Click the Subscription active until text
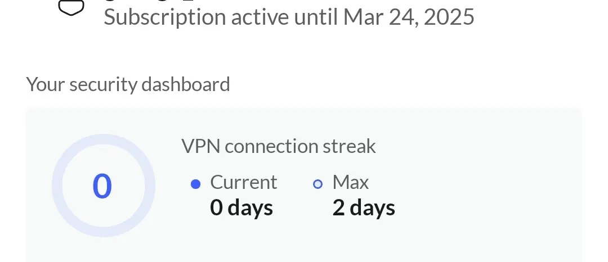608x262 pixels. coord(221,17)
